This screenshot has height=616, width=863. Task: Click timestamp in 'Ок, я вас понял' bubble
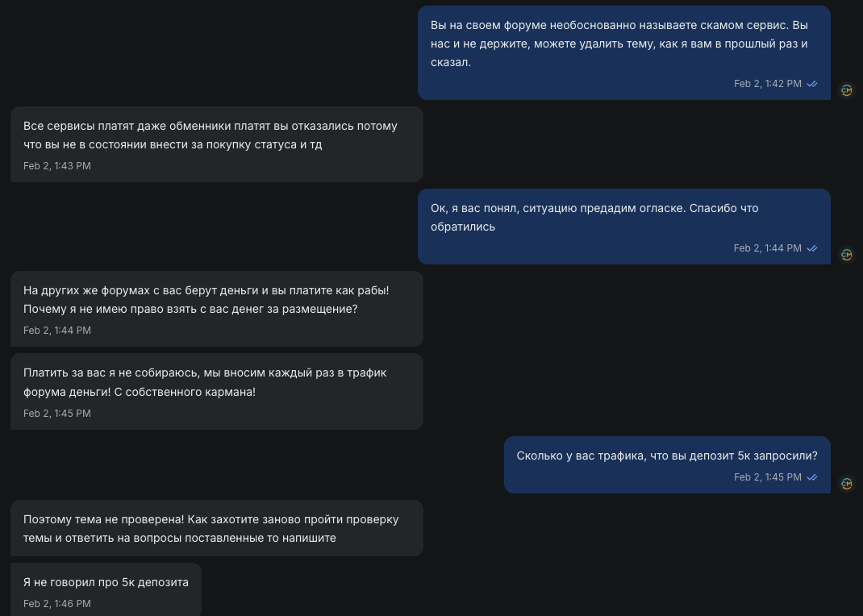click(767, 248)
